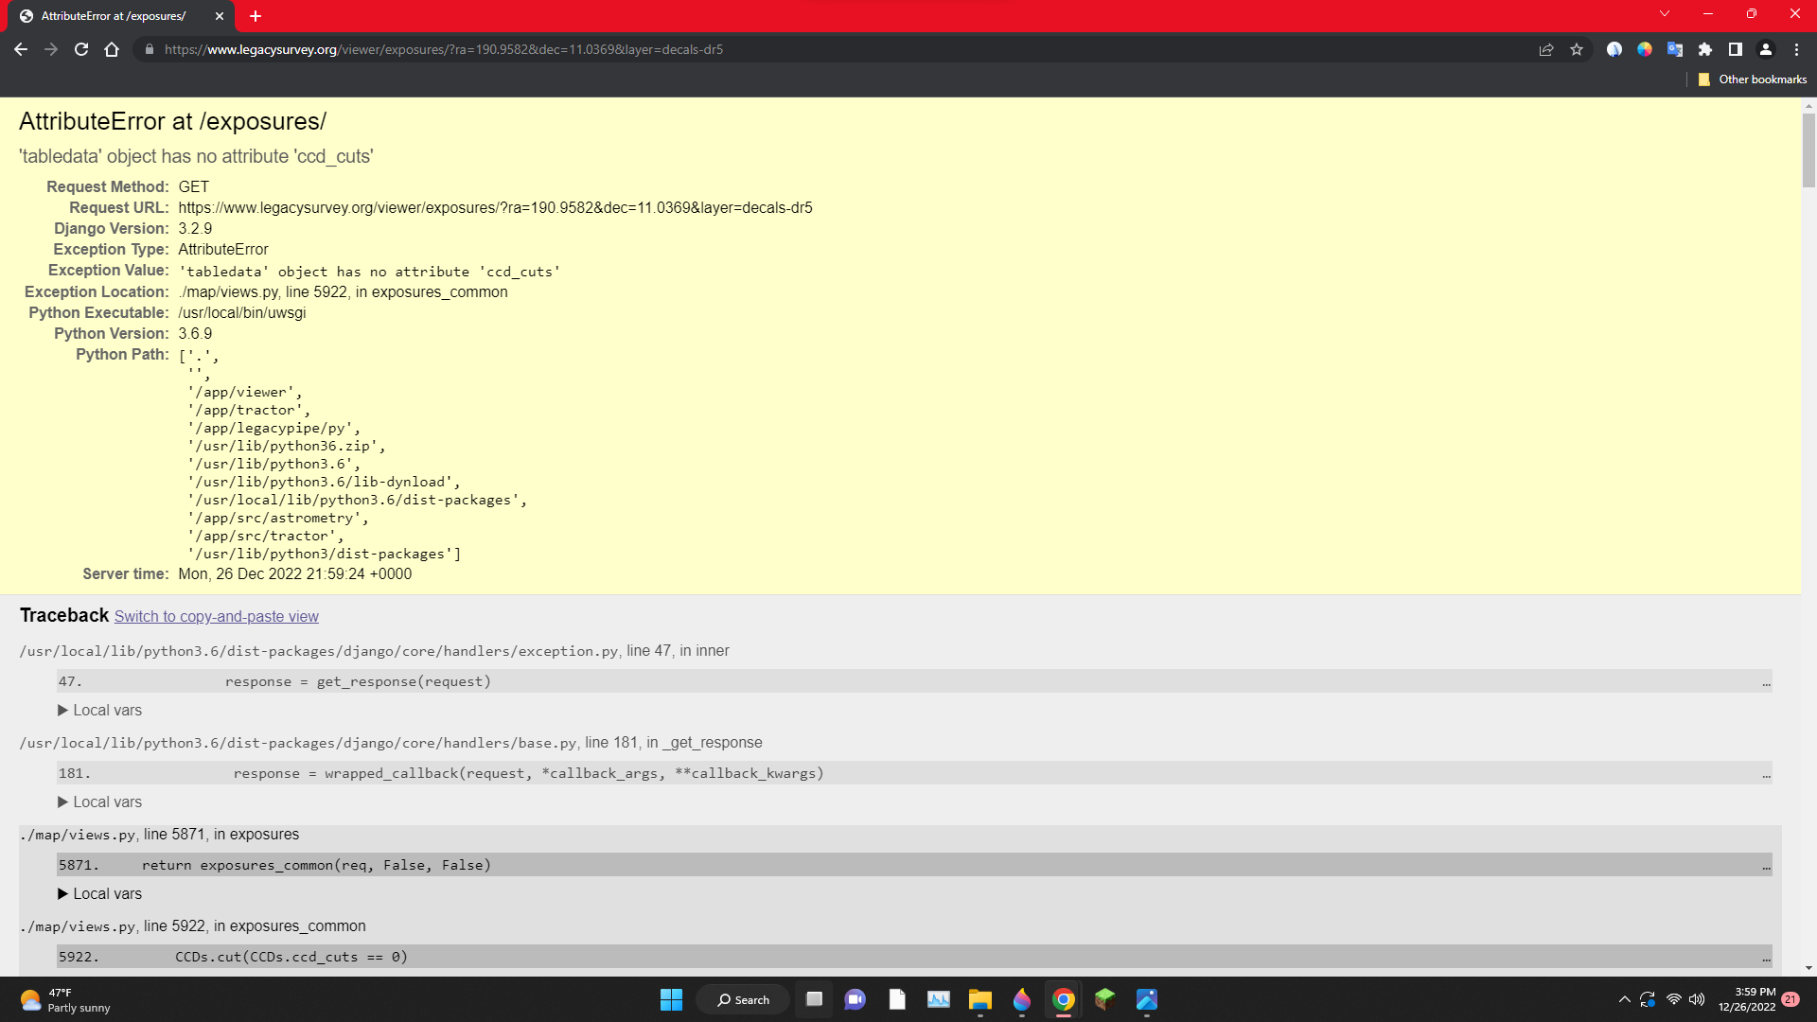
Task: Open the Chrome profile avatar icon
Action: click(1766, 49)
